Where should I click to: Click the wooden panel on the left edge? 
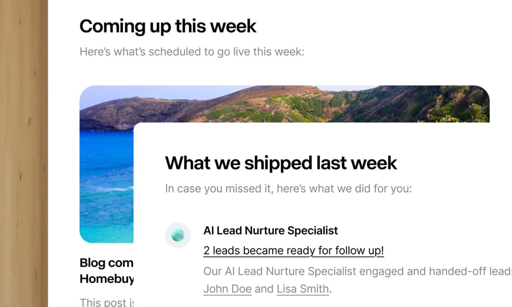click(23, 153)
